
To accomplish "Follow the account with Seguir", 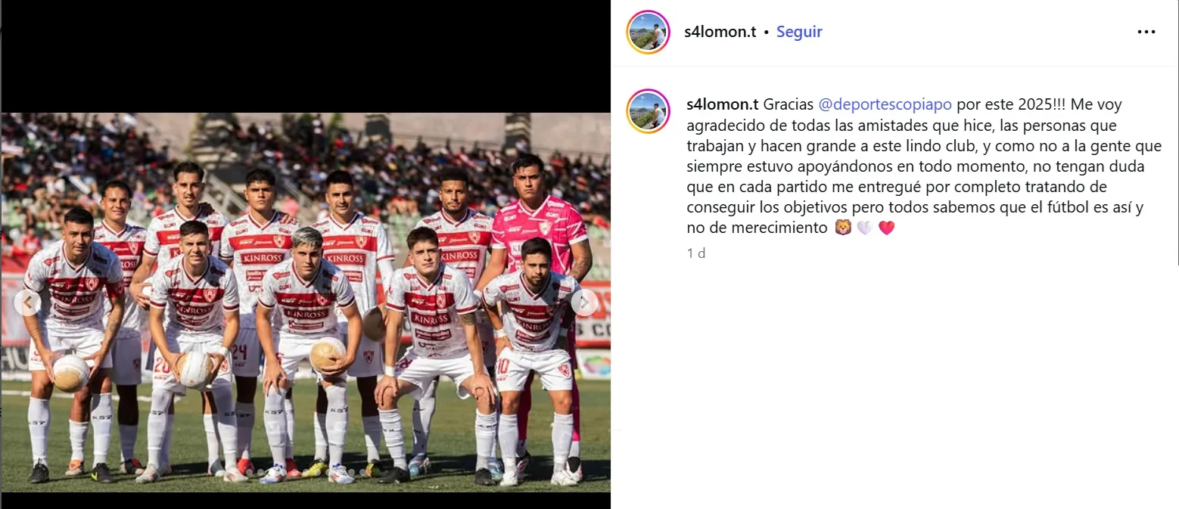I will 799,32.
